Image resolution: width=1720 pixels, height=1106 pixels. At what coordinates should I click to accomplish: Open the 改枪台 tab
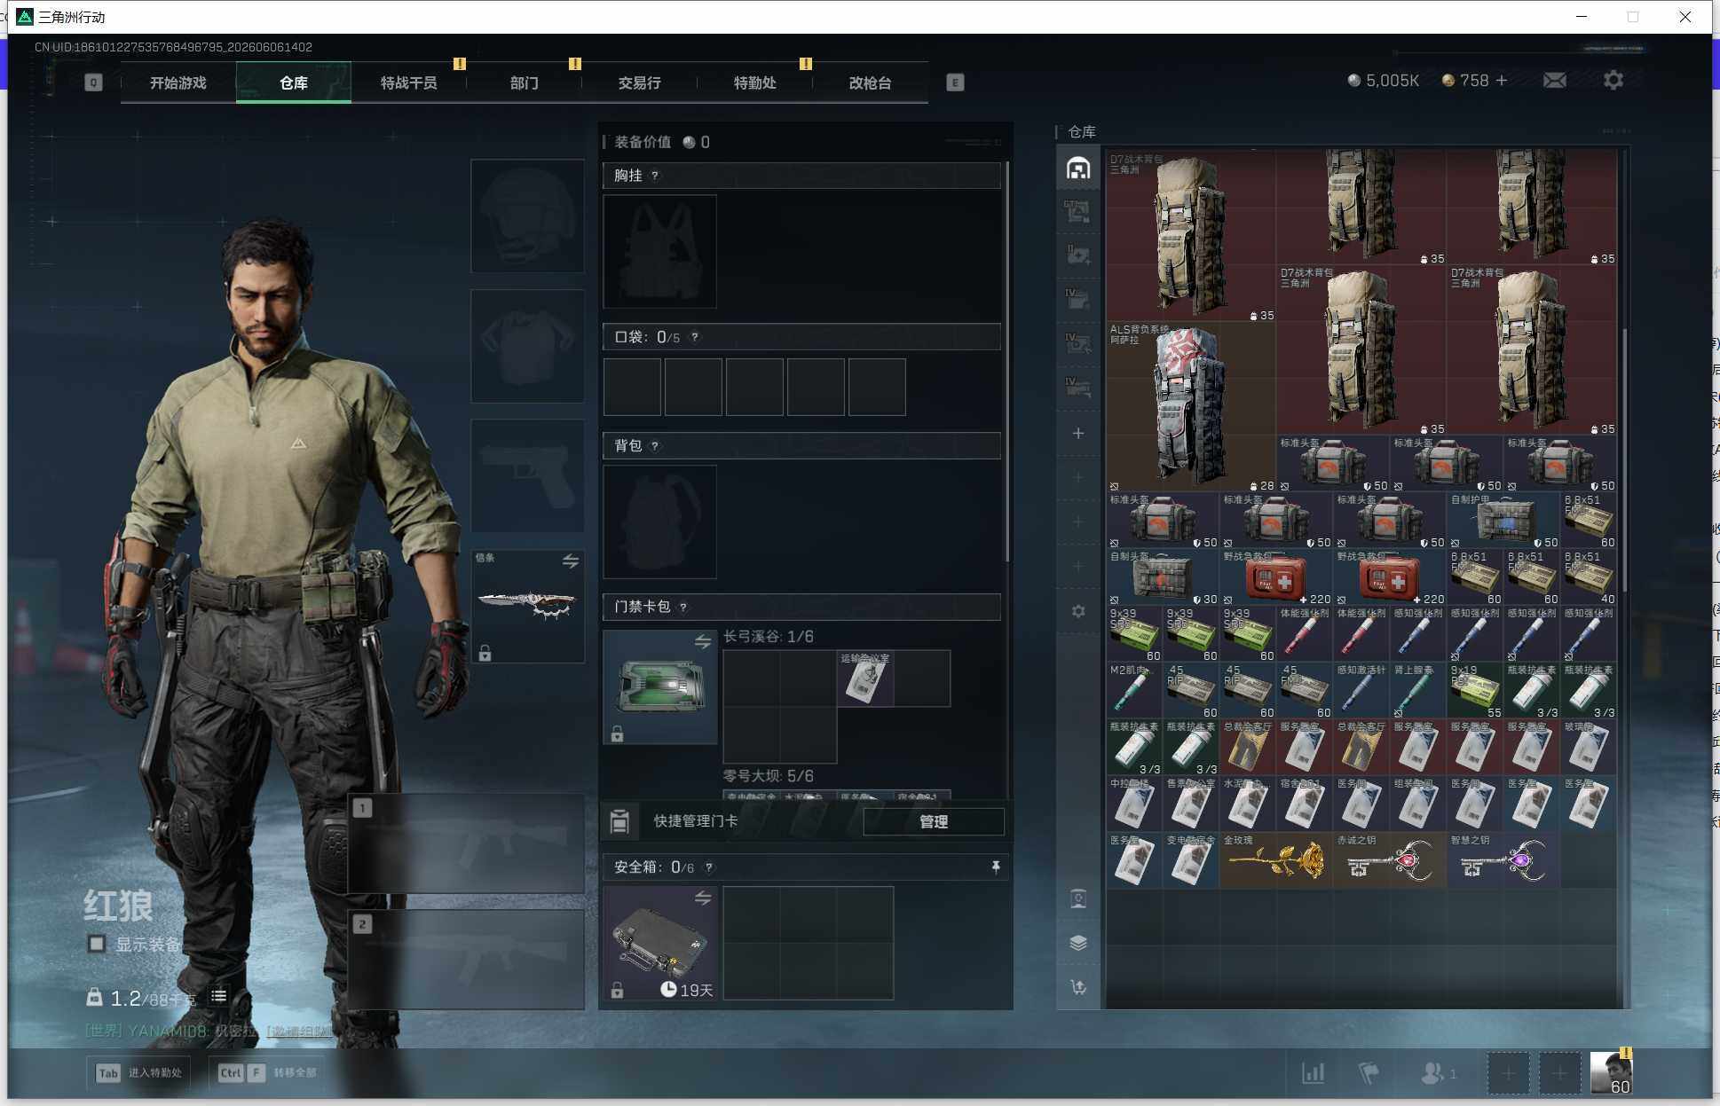pos(870,82)
